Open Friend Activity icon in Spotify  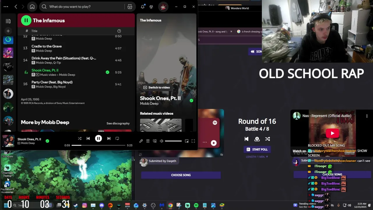click(151, 6)
